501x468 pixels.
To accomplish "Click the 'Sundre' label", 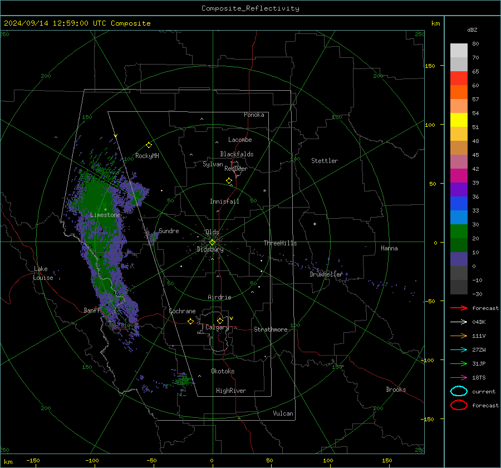I will (169, 230).
